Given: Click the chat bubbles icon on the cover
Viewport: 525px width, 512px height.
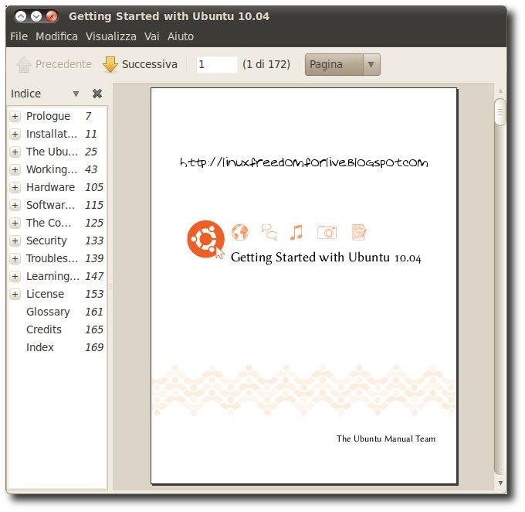Looking at the screenshot, I should click(269, 232).
